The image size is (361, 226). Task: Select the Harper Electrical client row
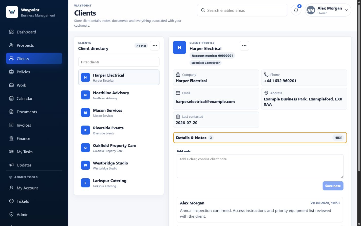tap(119, 77)
